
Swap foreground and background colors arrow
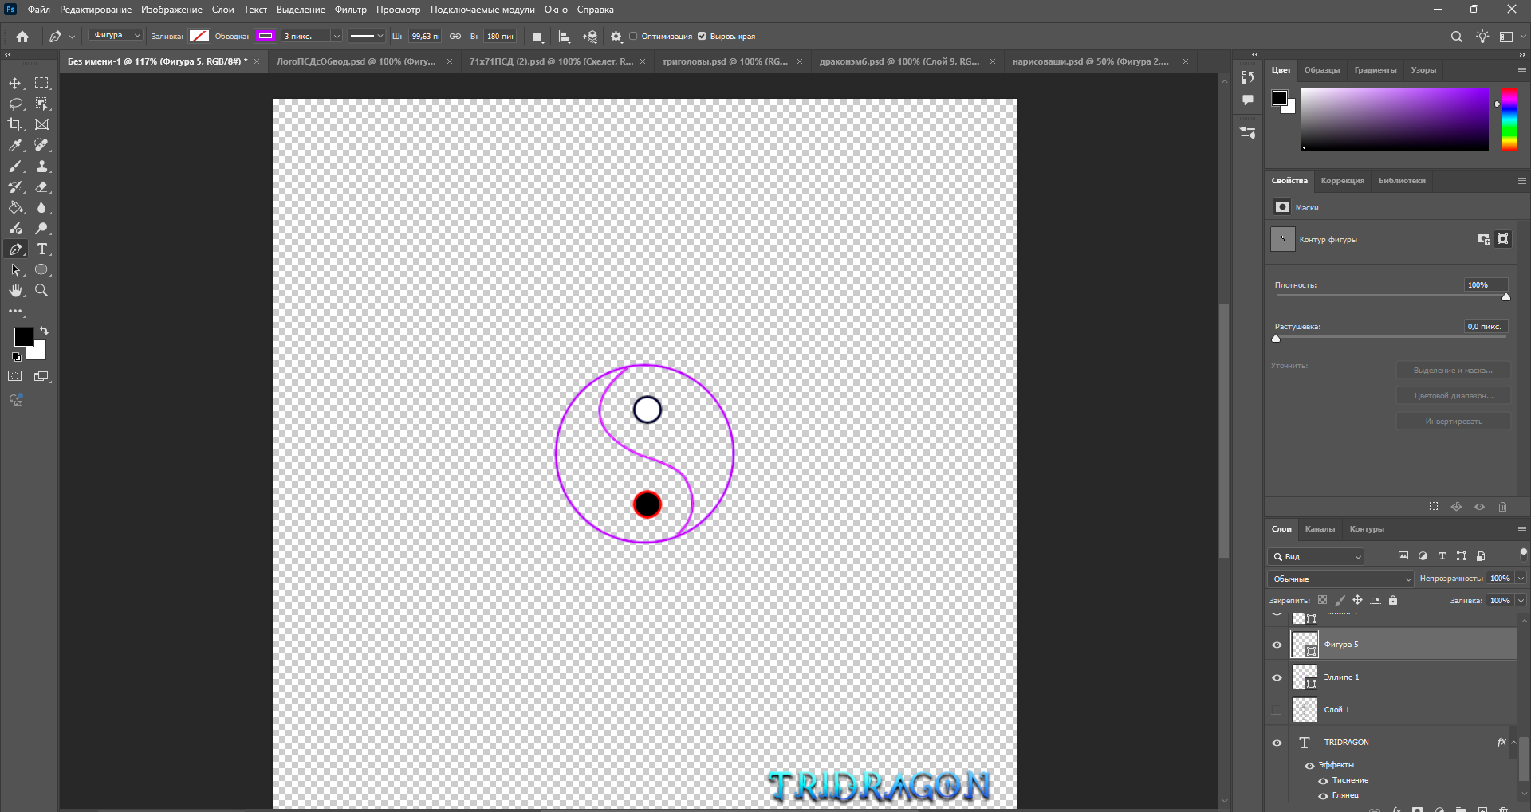pos(44,331)
